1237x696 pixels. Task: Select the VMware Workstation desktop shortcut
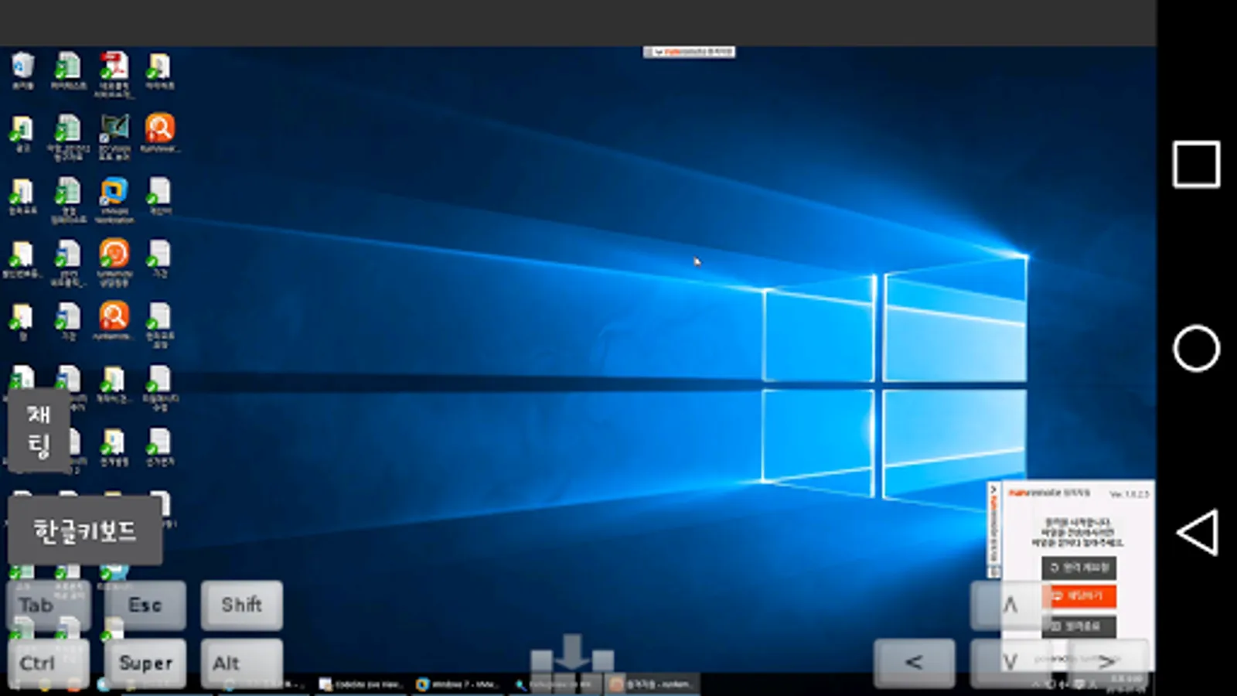[x=114, y=200]
